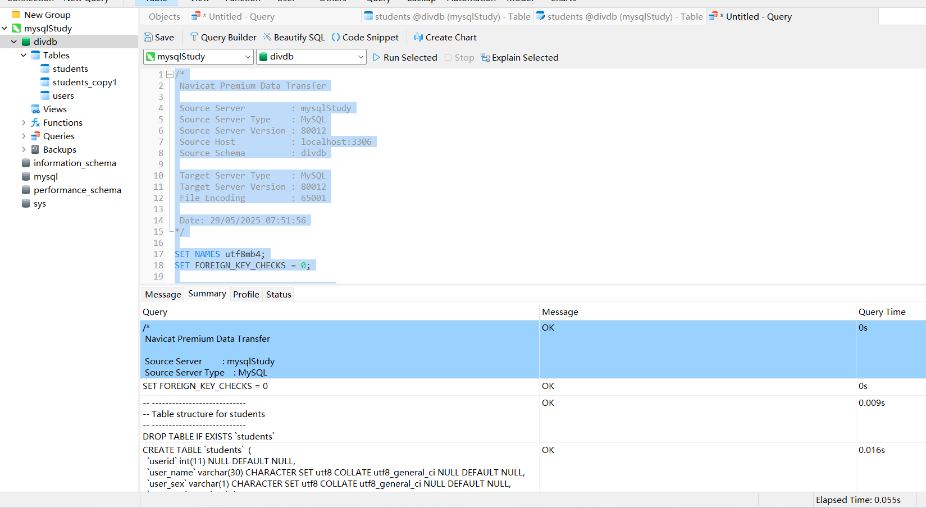Click the Backups icon in tree
The image size is (926, 508).
click(x=35, y=149)
